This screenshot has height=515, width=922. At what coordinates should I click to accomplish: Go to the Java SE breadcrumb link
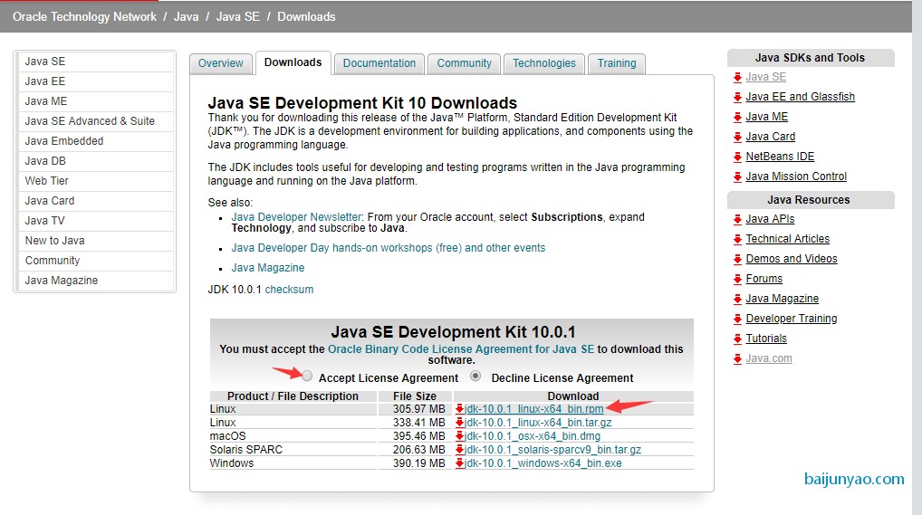pos(237,17)
